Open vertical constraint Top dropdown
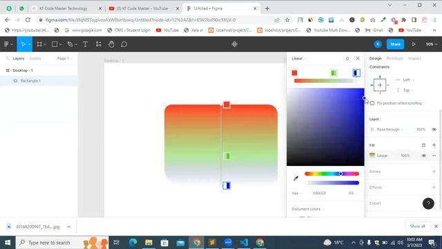This screenshot has height=249, width=442. coord(408,91)
